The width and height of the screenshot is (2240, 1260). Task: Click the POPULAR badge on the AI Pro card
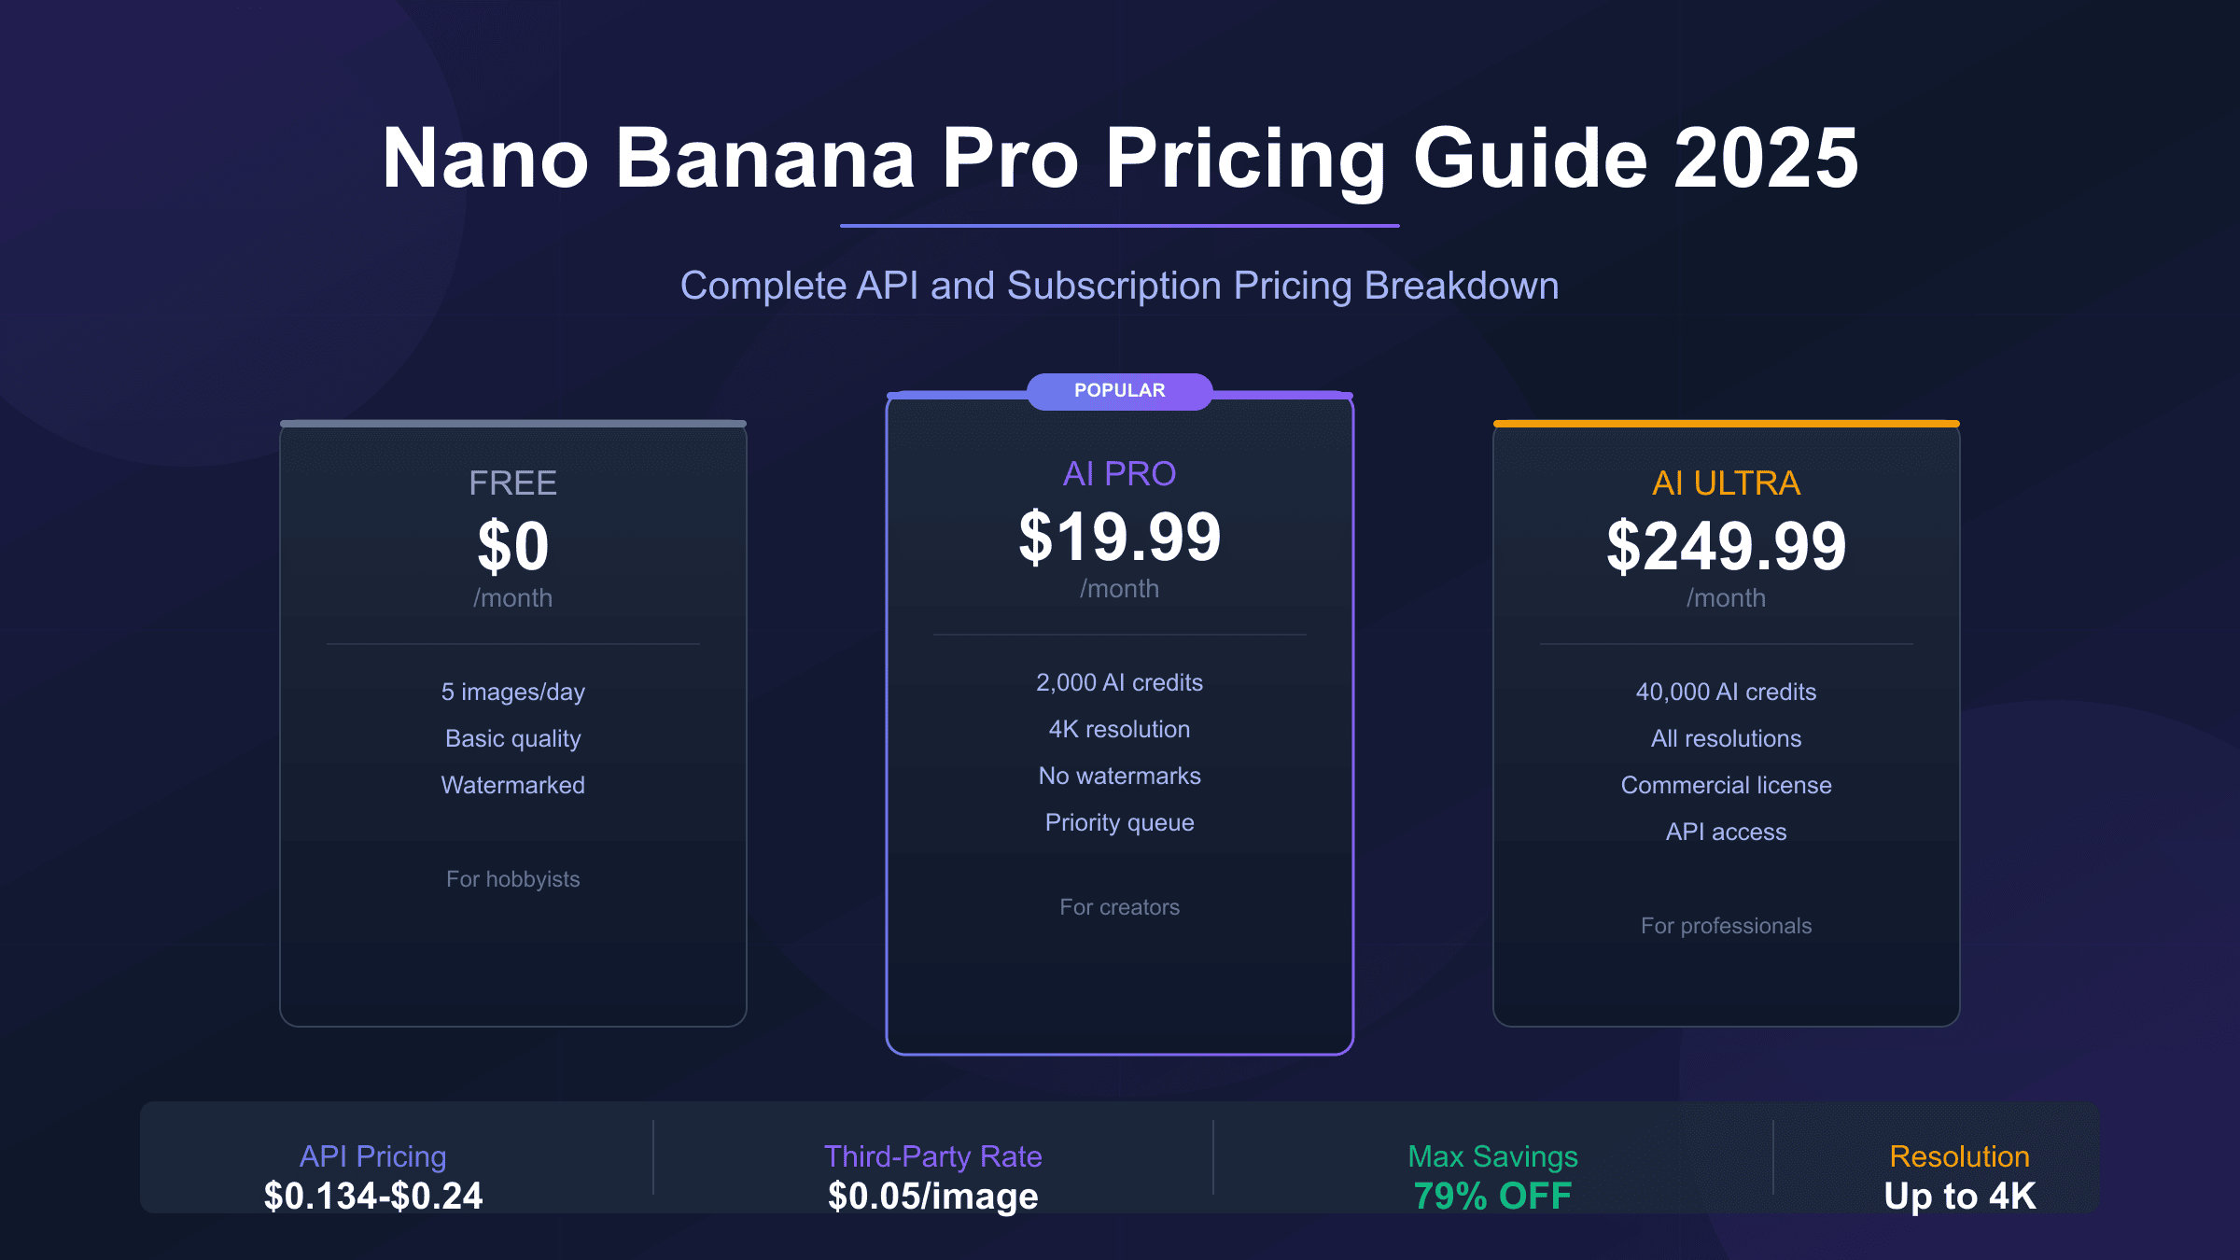point(1119,391)
